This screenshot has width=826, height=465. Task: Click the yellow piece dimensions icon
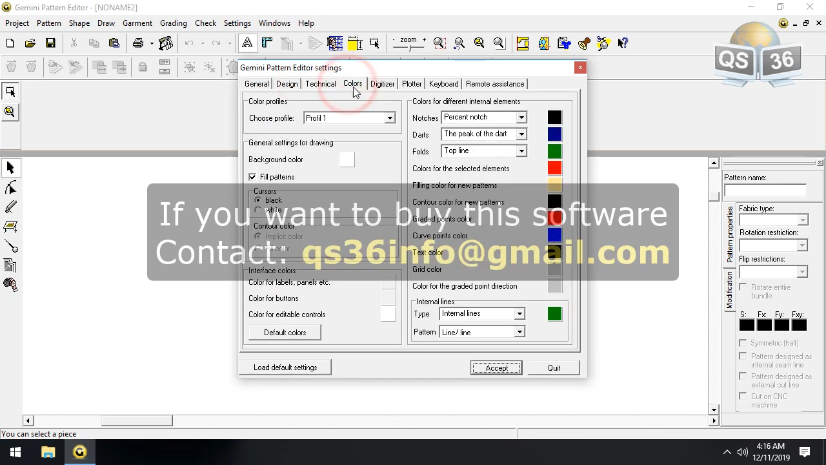(x=354, y=43)
